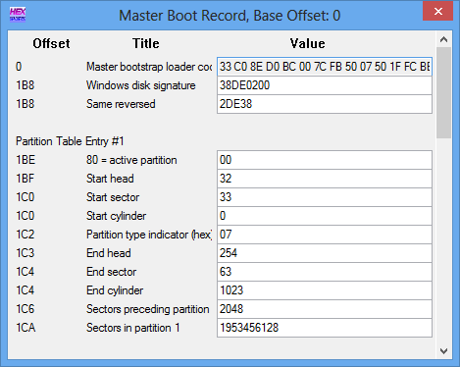Click the 'Partition Table Entry #1' heading
This screenshot has width=460, height=367.
70,141
